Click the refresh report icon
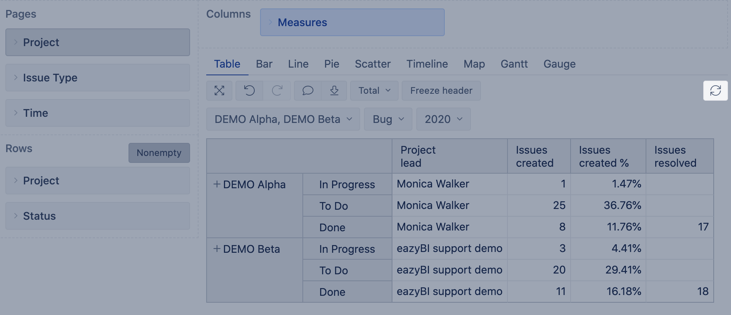The height and width of the screenshot is (315, 731). 715,91
